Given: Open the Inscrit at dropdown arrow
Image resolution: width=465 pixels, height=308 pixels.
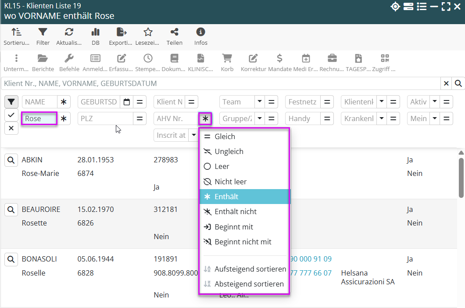Looking at the screenshot, I should pos(193,135).
